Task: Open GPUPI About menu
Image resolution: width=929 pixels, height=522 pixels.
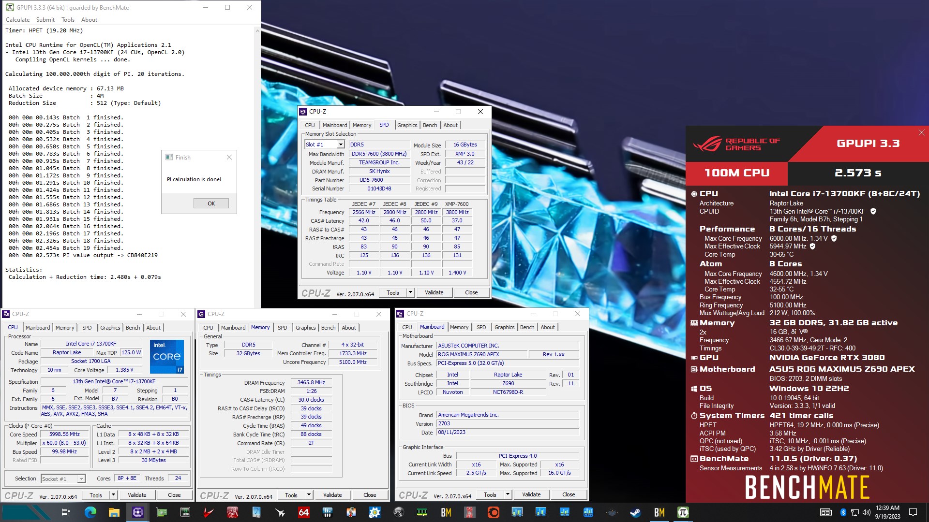Action: pos(89,20)
